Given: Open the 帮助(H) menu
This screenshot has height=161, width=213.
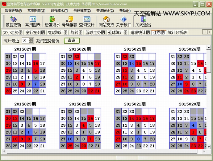Looking at the screenshot, I should [124, 11].
